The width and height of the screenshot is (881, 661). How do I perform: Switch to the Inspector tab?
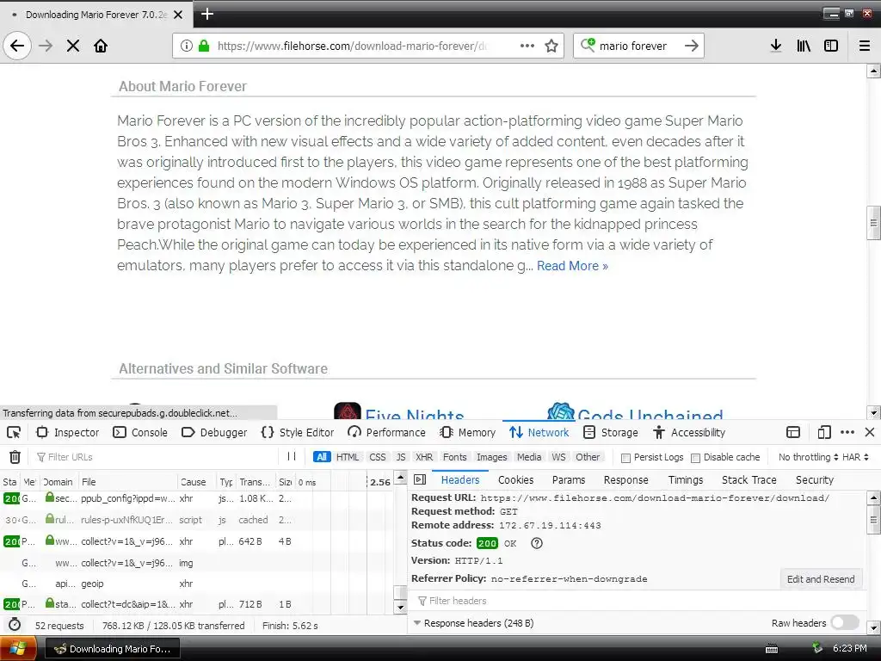[x=67, y=432]
